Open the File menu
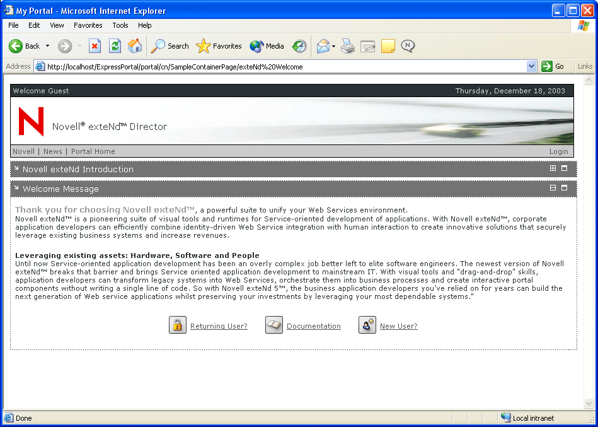 [13, 25]
